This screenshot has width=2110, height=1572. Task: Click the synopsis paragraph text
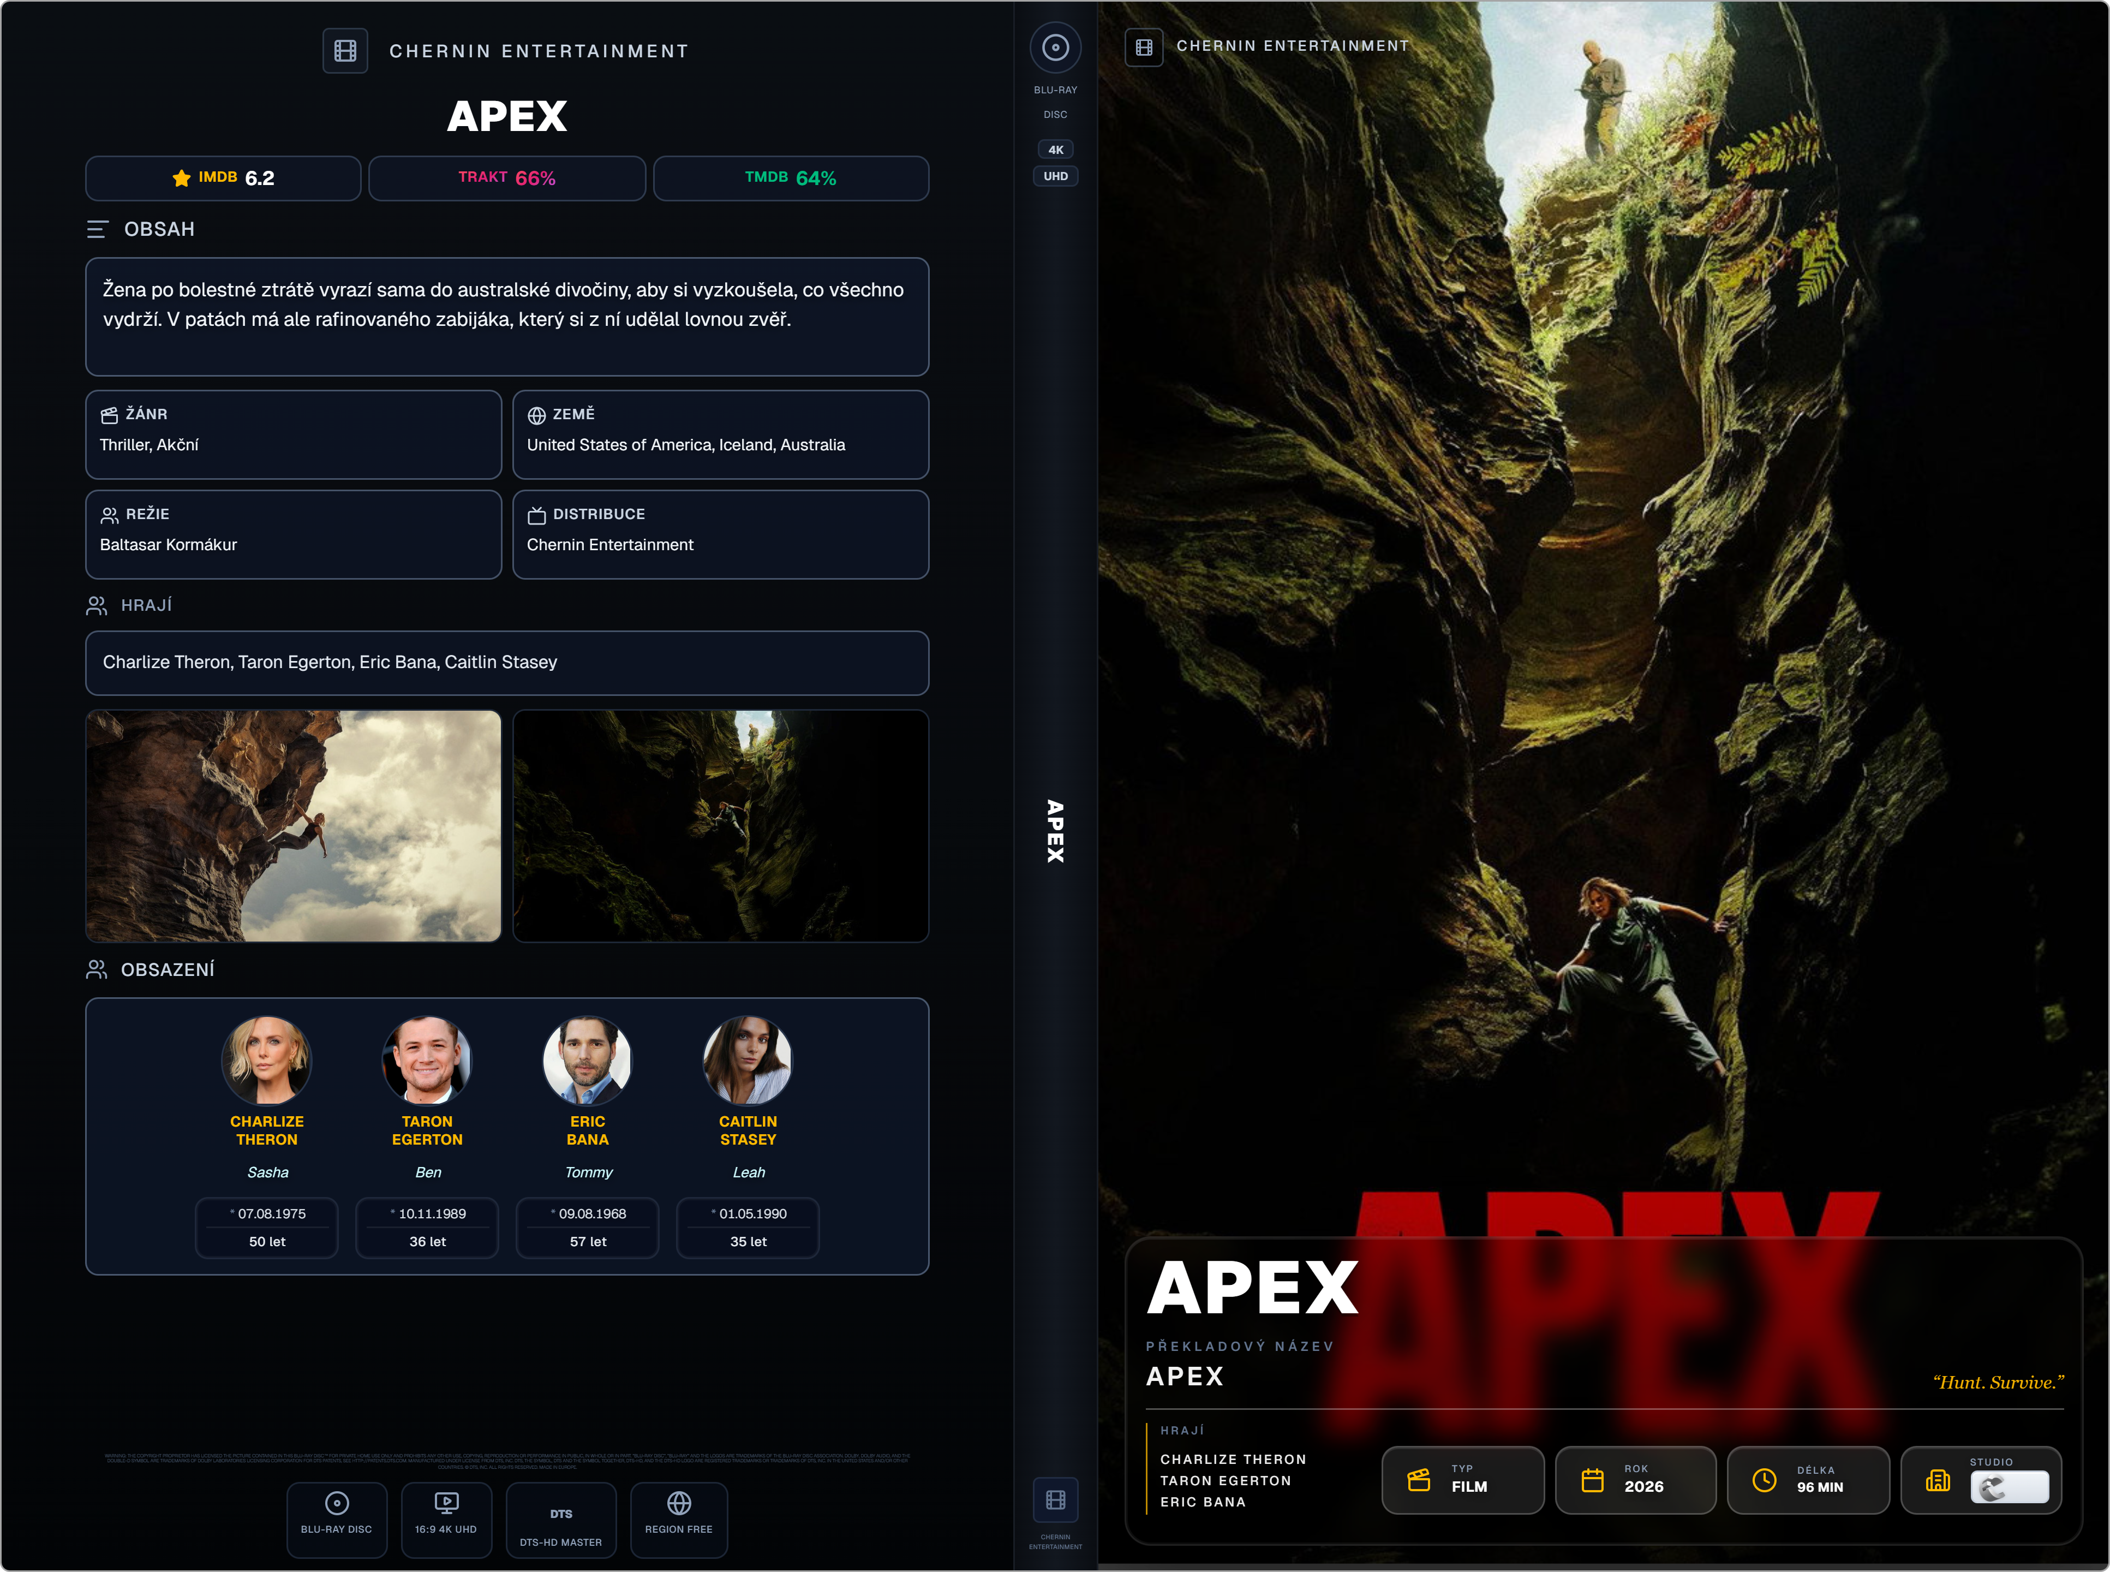pyautogui.click(x=503, y=305)
